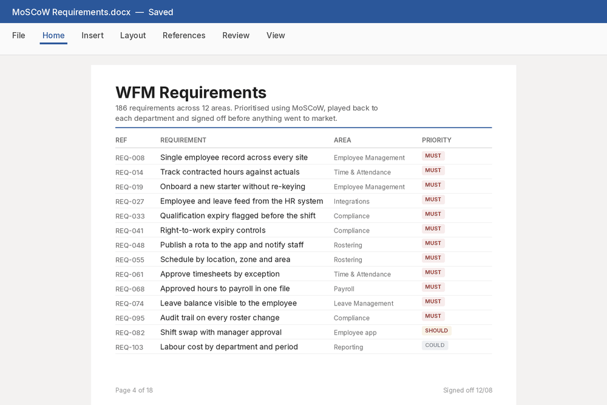This screenshot has width=607, height=405.
Task: Click the Integrations area cell
Action: (x=351, y=202)
